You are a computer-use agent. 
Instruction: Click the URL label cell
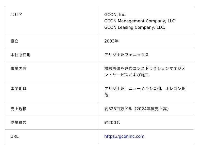tap(14, 136)
